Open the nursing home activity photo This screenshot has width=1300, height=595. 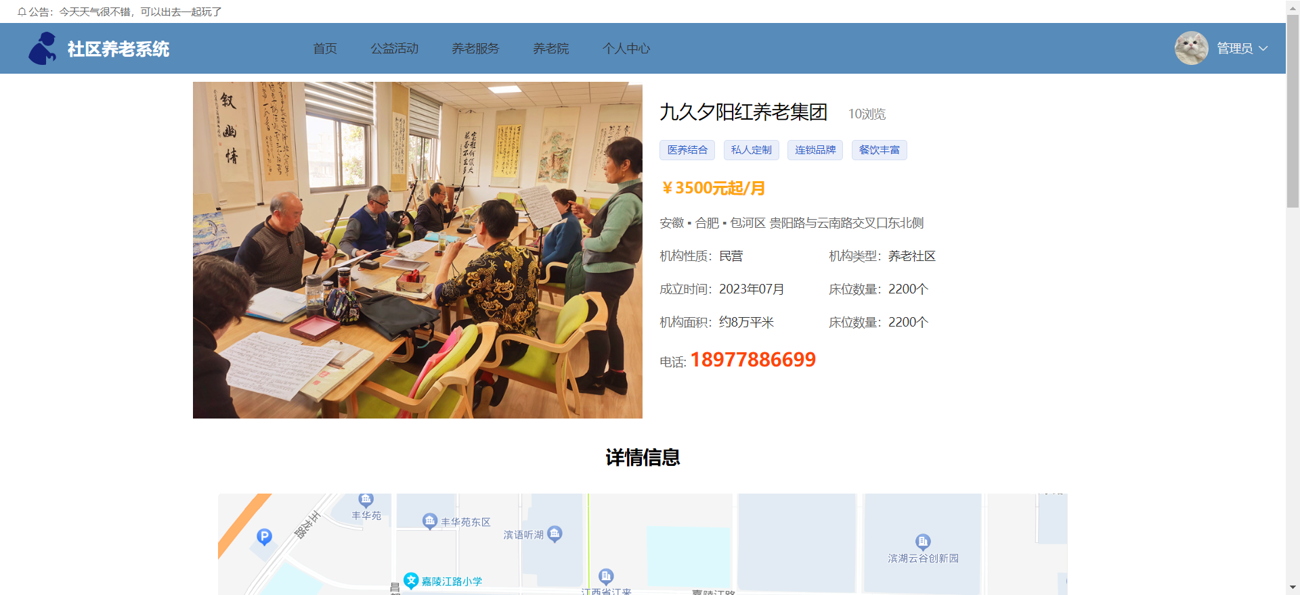pos(418,250)
